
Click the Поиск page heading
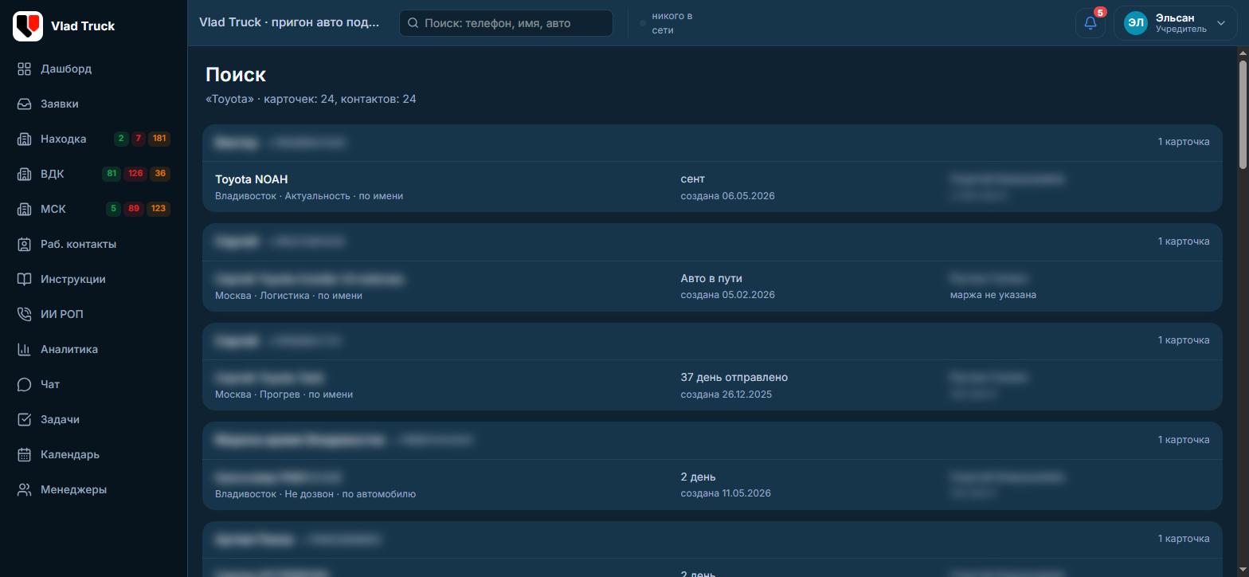click(236, 75)
